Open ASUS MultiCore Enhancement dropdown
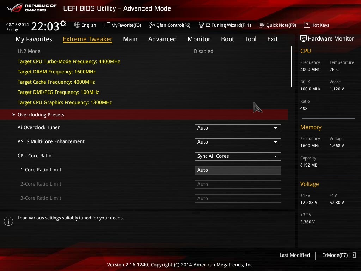This screenshot has height=271, width=361. (238, 142)
